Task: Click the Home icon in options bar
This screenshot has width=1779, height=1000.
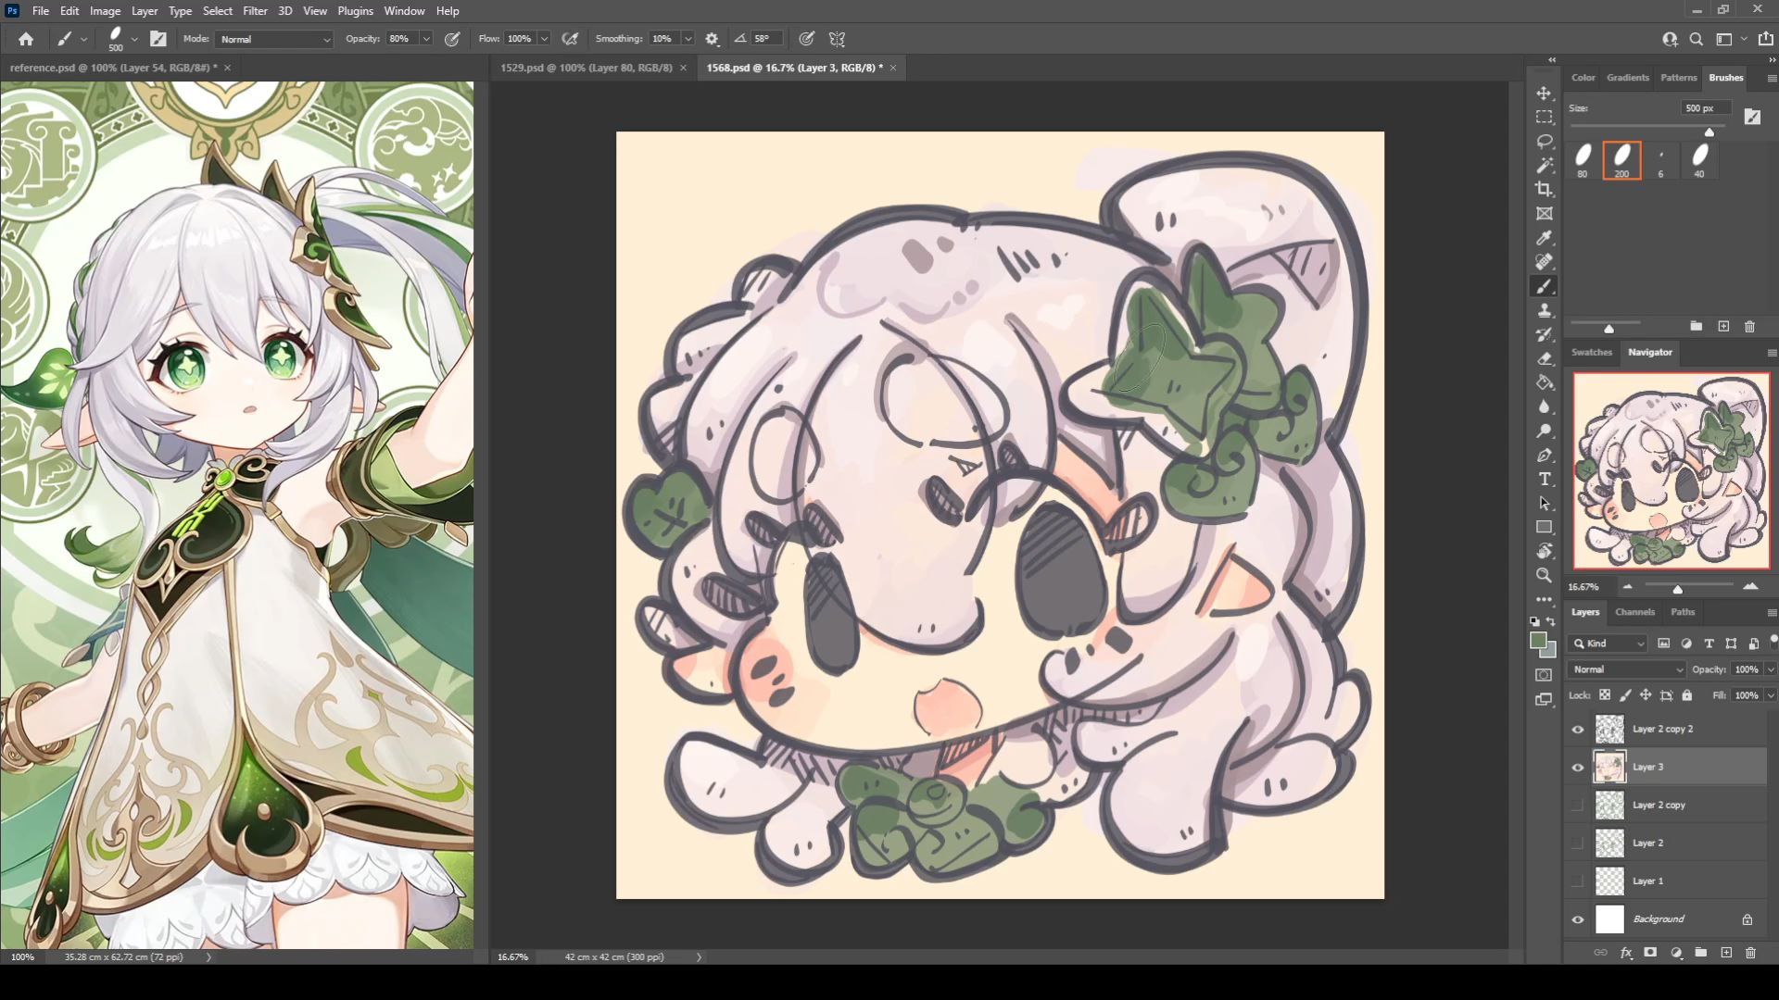Action: pos(26,39)
